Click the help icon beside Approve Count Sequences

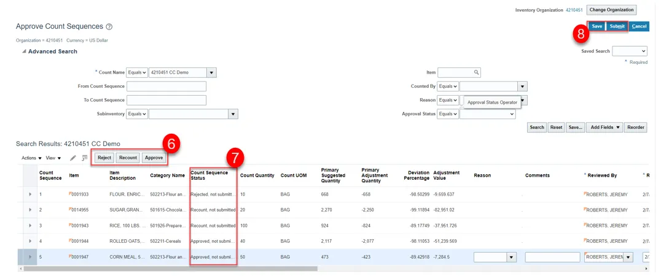(109, 27)
